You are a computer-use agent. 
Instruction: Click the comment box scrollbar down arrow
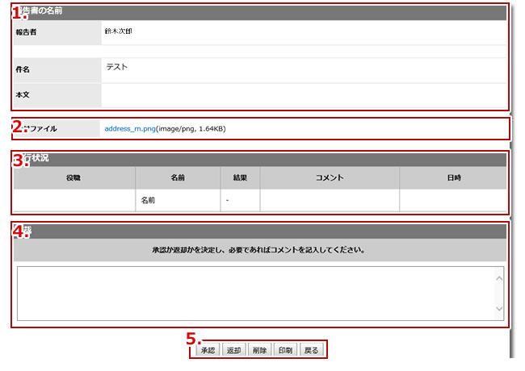(x=498, y=309)
